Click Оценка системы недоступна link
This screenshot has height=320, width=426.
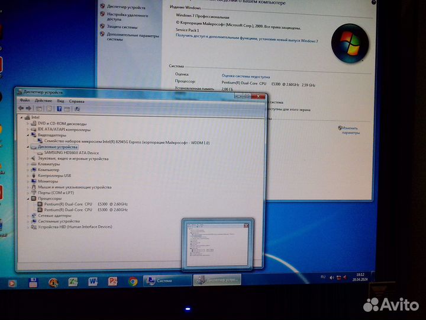point(246,76)
